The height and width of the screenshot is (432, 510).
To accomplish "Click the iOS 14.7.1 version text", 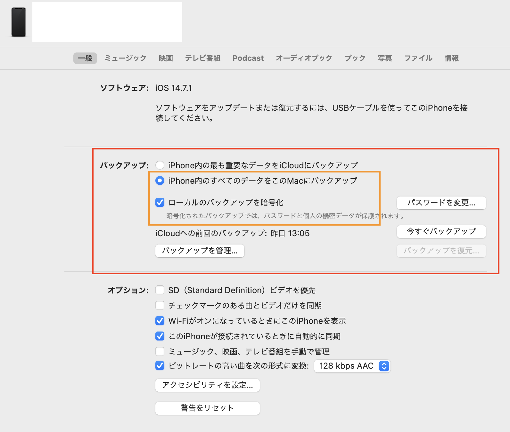I will 174,88.
